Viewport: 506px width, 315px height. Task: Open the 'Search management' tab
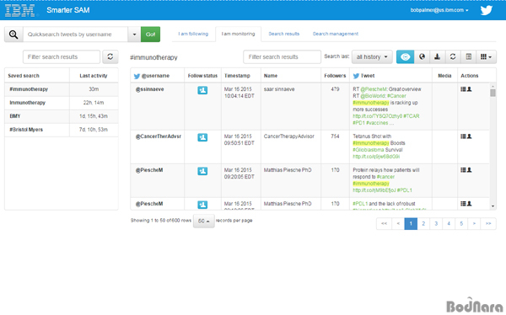pyautogui.click(x=336, y=34)
